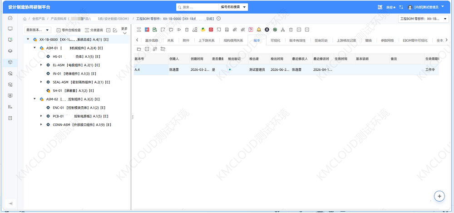Click the circled icon after breadcrumb title

219,19
